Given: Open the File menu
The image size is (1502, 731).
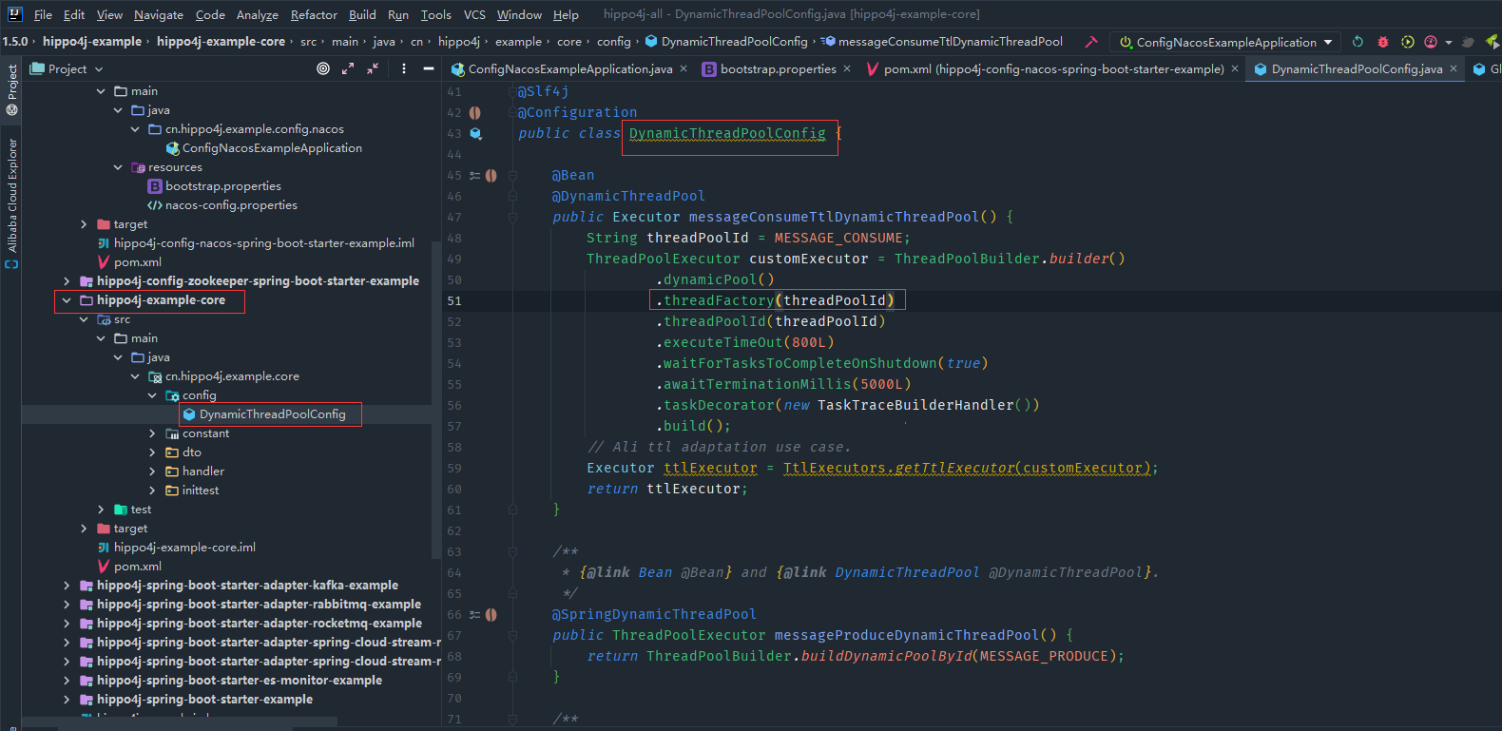Looking at the screenshot, I should (x=43, y=14).
